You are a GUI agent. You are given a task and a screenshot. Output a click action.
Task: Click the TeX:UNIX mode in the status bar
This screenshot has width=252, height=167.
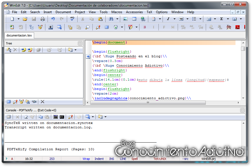160,159
